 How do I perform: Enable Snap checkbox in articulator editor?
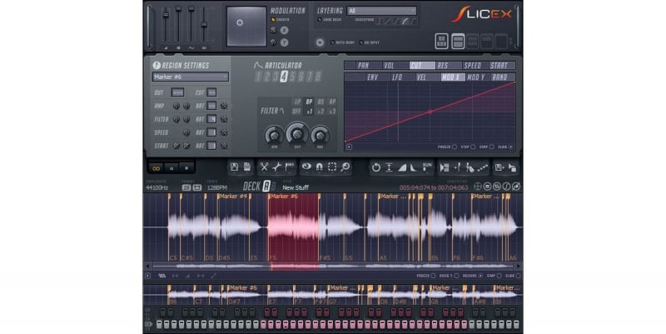pyautogui.click(x=491, y=147)
